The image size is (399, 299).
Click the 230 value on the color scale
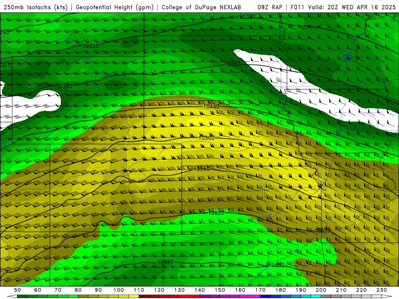[382, 290]
